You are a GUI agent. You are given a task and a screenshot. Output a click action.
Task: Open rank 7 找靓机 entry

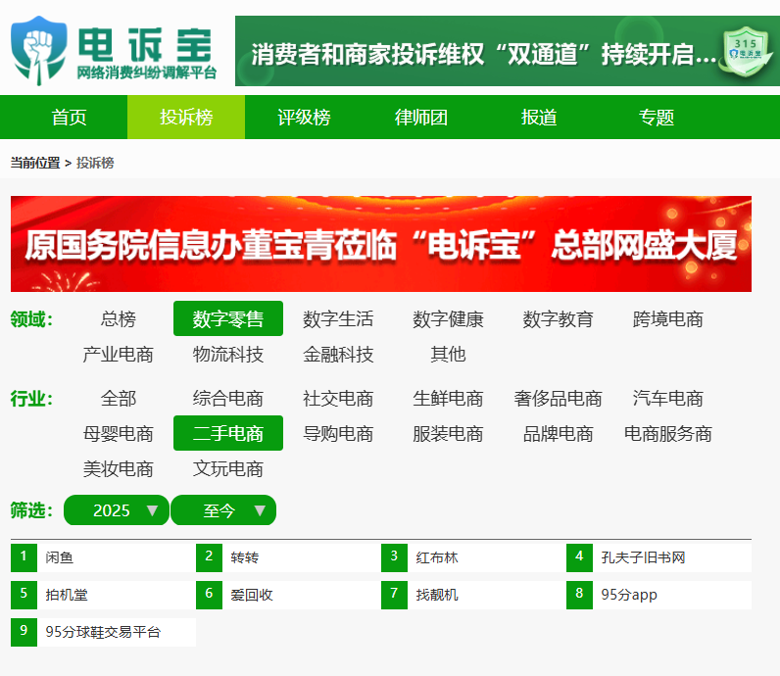click(x=473, y=595)
